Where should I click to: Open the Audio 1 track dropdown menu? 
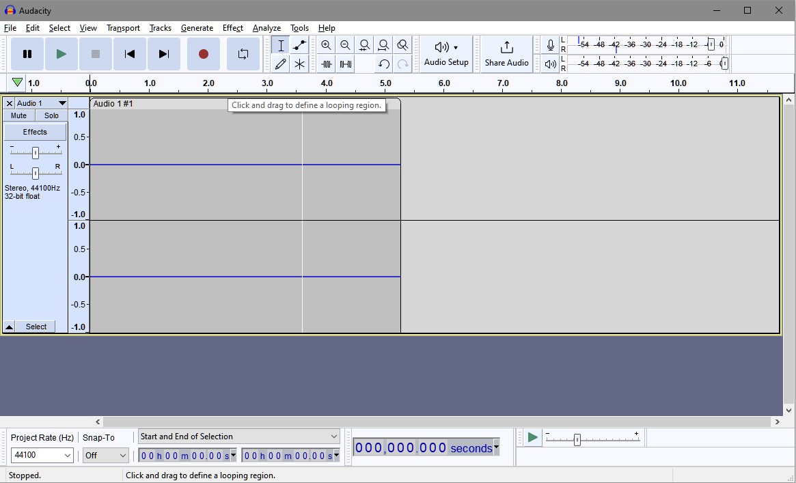[61, 103]
